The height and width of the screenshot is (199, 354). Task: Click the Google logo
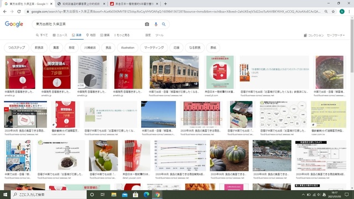pyautogui.click(x=14, y=24)
